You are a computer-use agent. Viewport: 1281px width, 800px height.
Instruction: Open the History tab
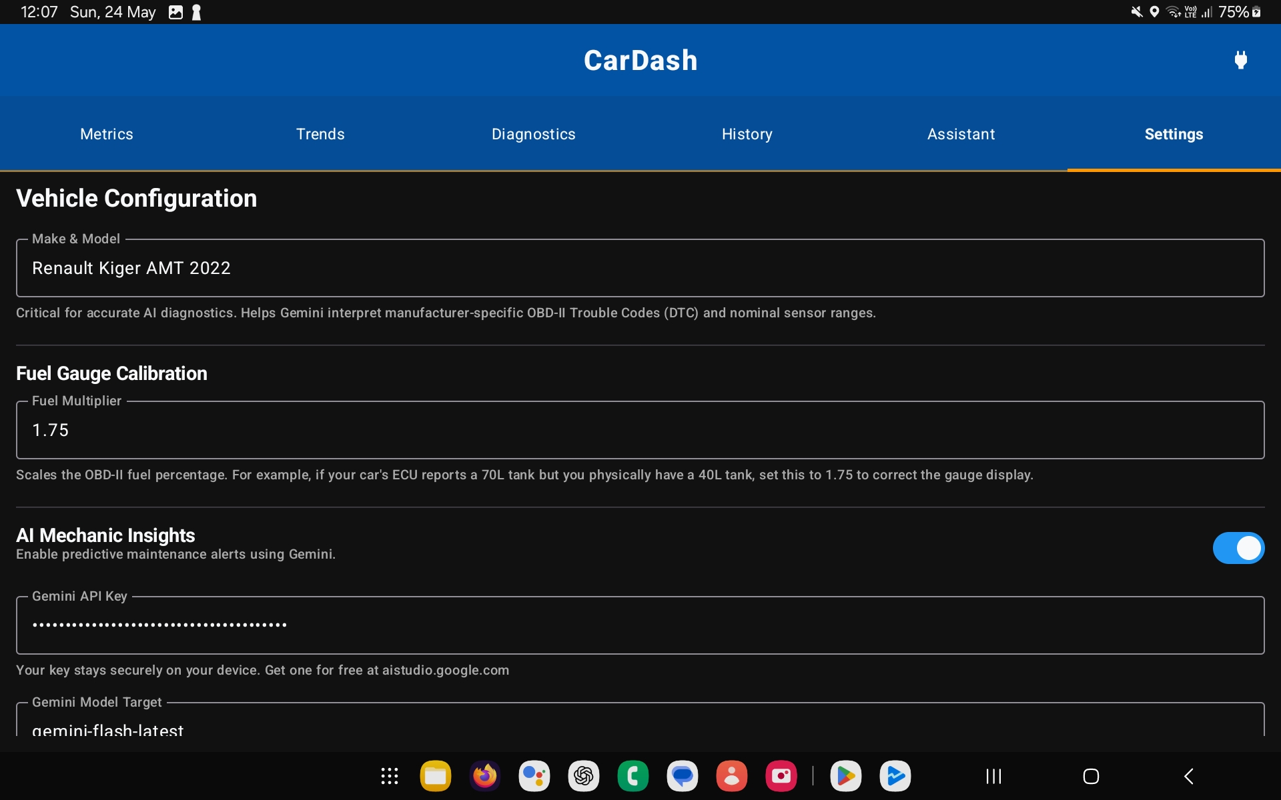[x=747, y=134]
